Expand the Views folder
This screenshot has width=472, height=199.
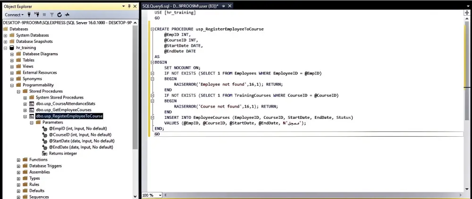(12, 66)
